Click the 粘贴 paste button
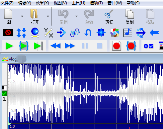163x129 pixels. [x=150, y=17]
